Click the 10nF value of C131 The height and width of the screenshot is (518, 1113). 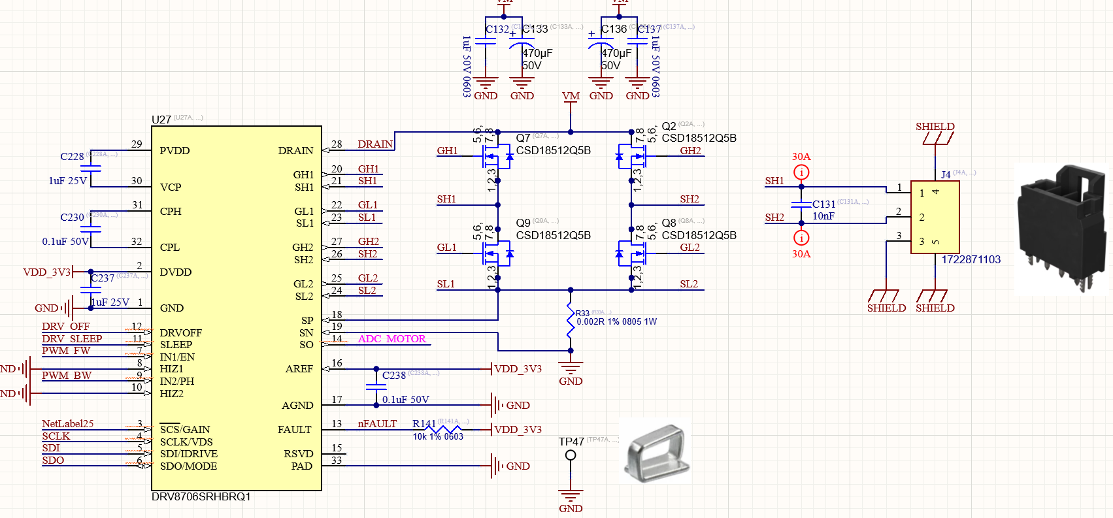click(x=823, y=216)
